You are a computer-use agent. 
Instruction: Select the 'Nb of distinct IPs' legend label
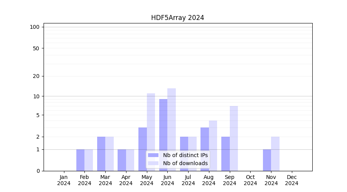tap(185, 155)
